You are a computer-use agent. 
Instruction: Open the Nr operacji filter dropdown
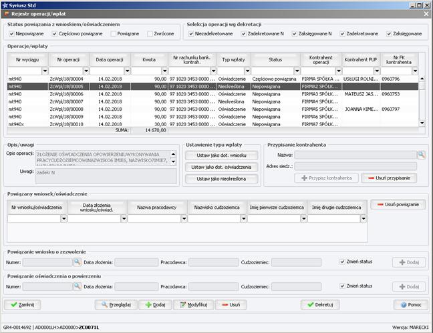pos(86,71)
